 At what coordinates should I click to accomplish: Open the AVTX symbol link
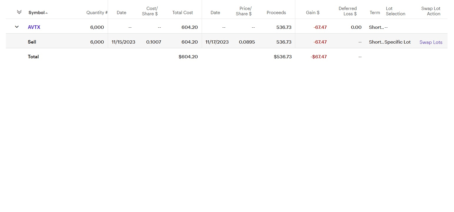tap(34, 27)
